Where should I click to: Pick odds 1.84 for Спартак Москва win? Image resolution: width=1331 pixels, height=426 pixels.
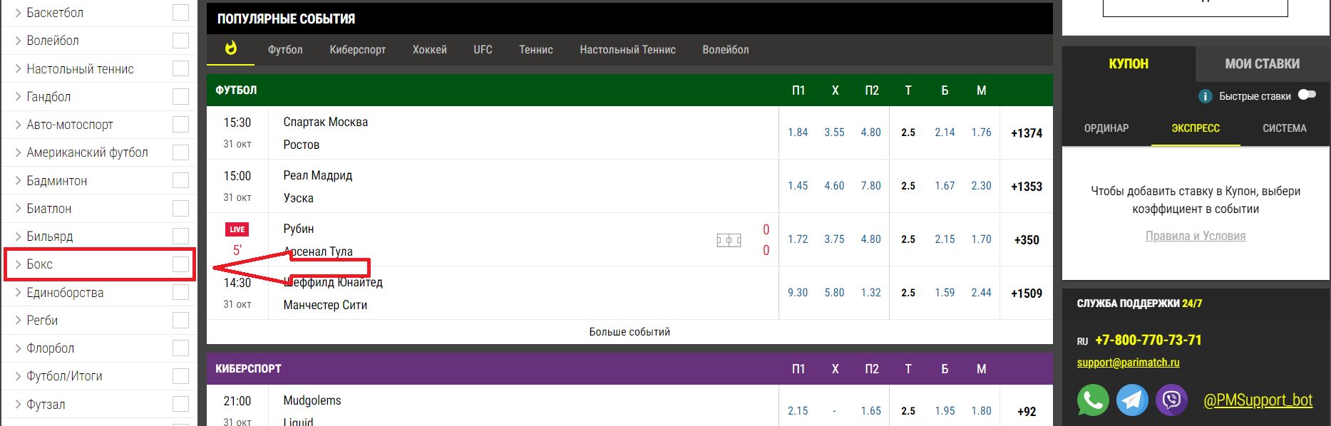pos(798,133)
